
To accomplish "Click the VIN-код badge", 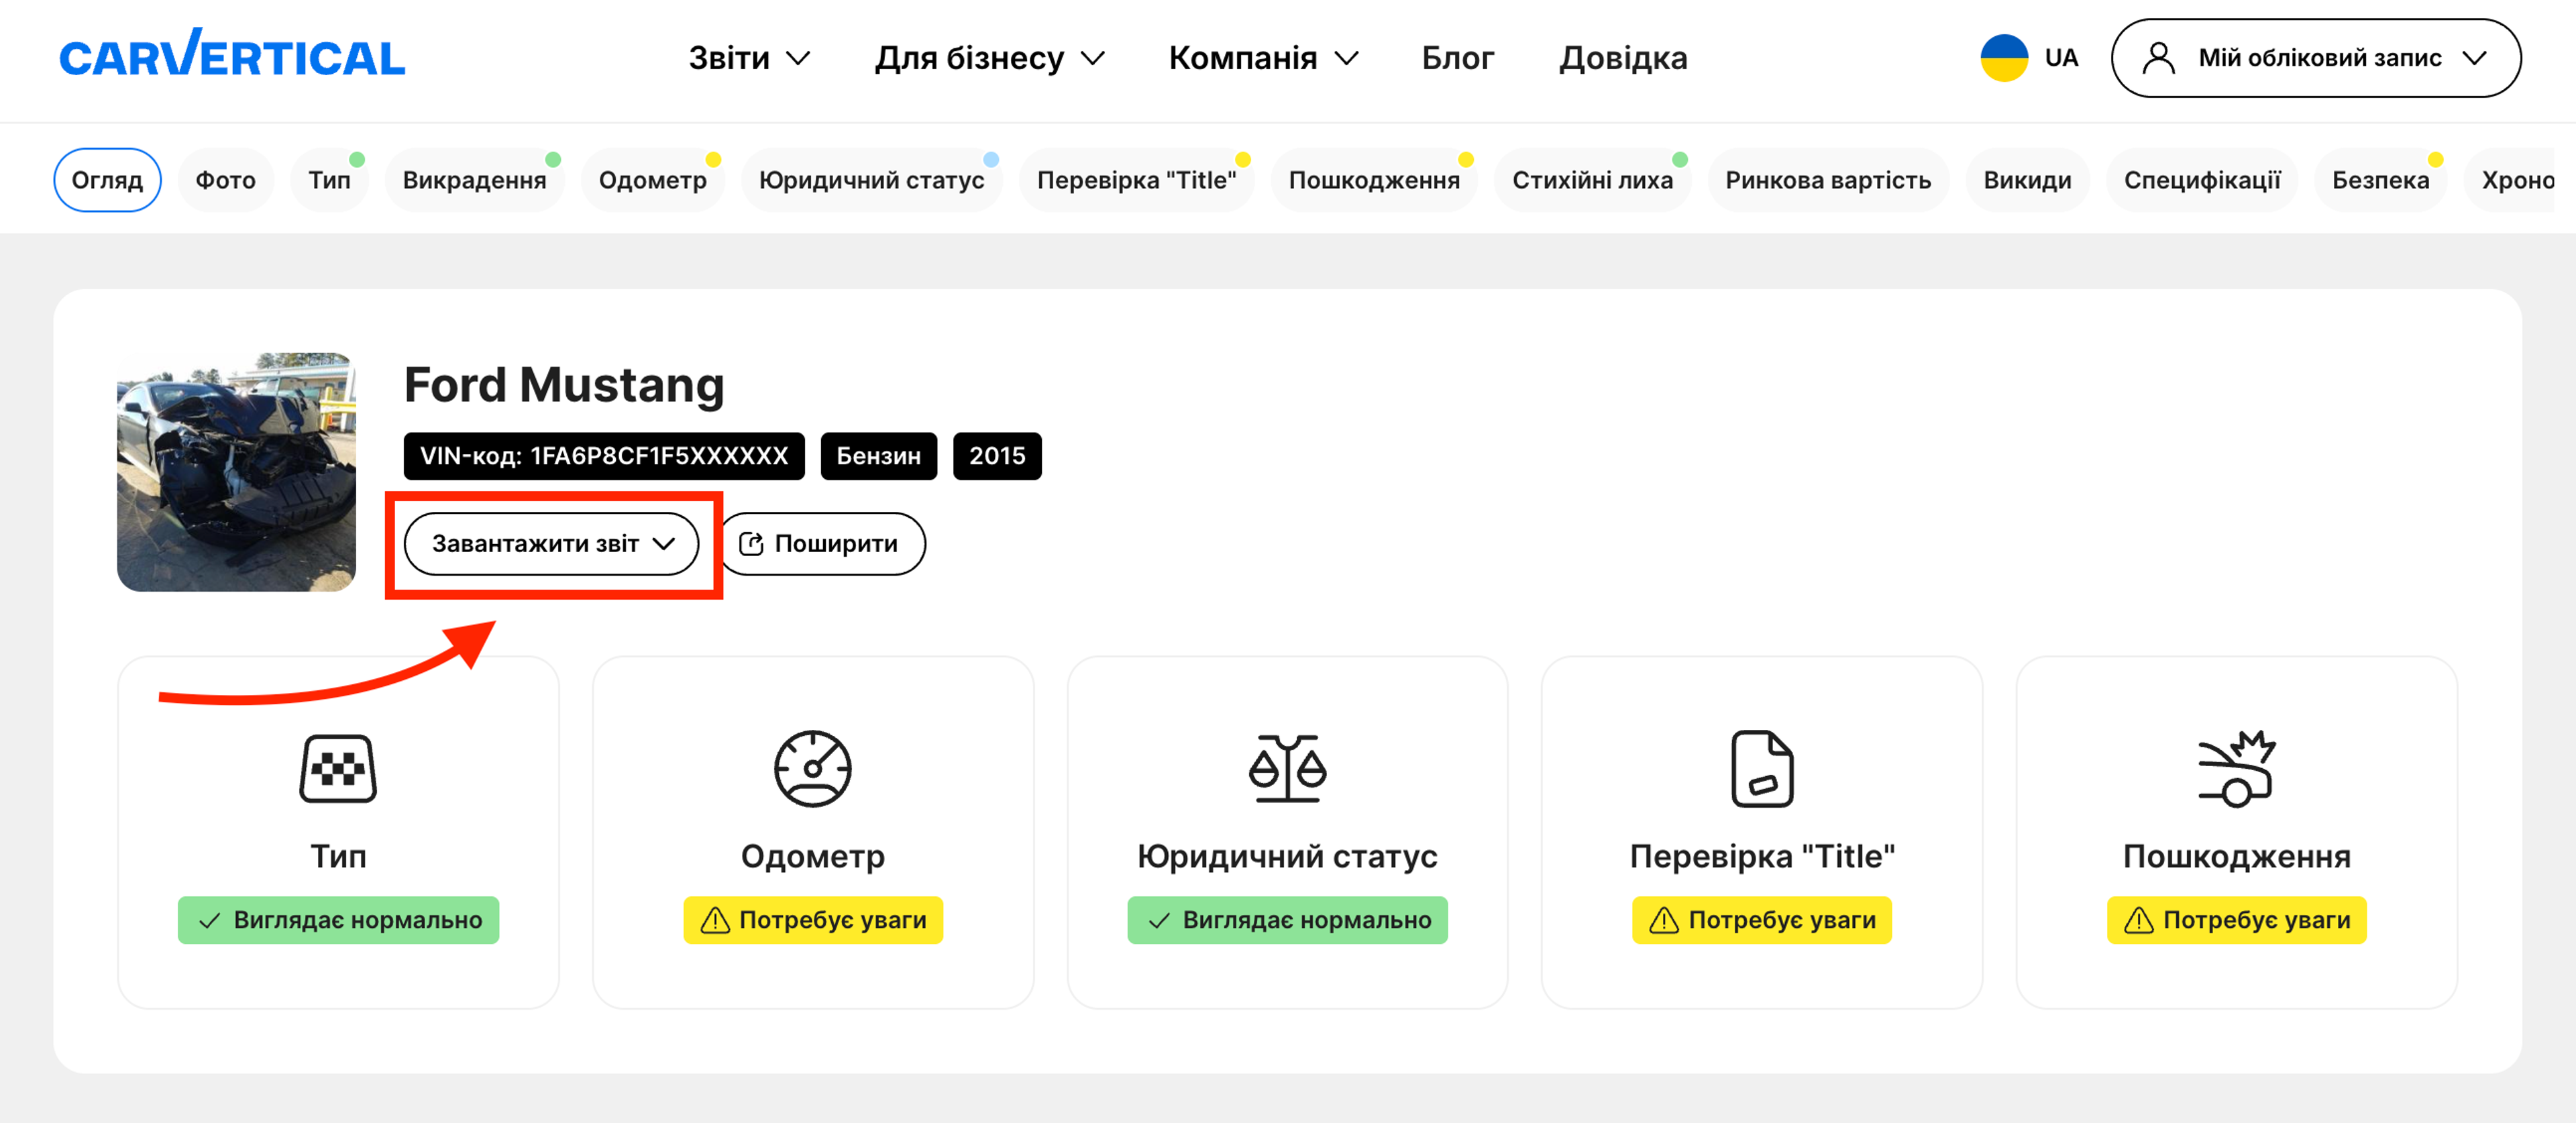I will [x=604, y=456].
